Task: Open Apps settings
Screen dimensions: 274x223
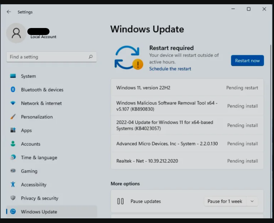Action: [x=51, y=130]
